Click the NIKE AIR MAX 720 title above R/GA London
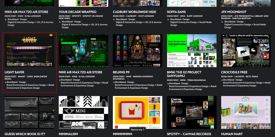The height and width of the screenshot is (137, 275). [x=26, y=12]
